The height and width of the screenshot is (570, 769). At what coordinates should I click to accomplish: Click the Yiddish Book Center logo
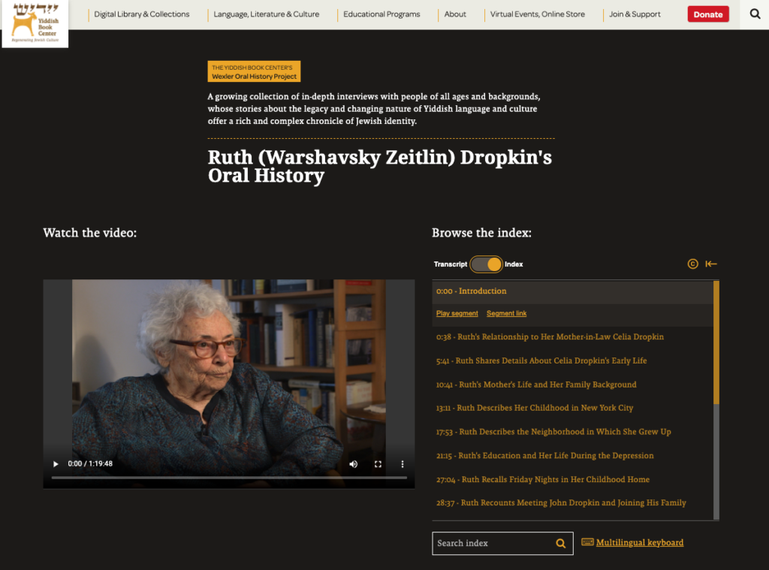tap(35, 23)
